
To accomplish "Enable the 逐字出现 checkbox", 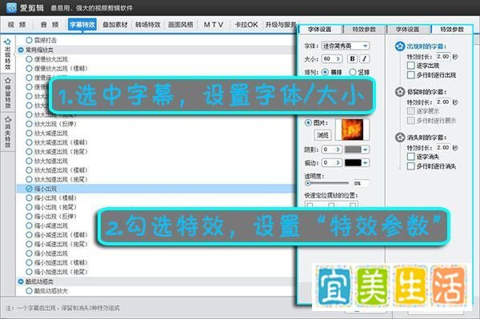I will click(411, 66).
